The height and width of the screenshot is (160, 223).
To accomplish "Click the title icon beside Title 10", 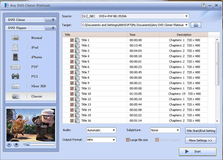I will 77,94.
